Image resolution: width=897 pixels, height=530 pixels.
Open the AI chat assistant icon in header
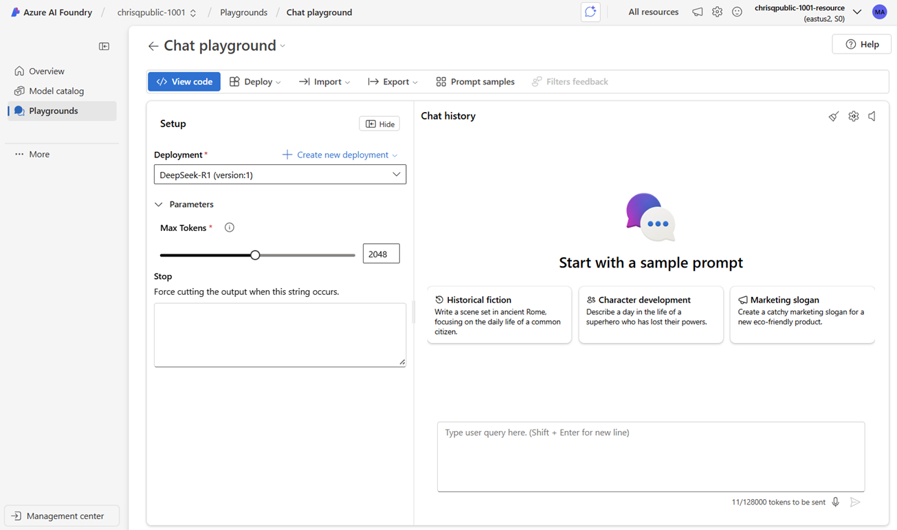pyautogui.click(x=590, y=12)
